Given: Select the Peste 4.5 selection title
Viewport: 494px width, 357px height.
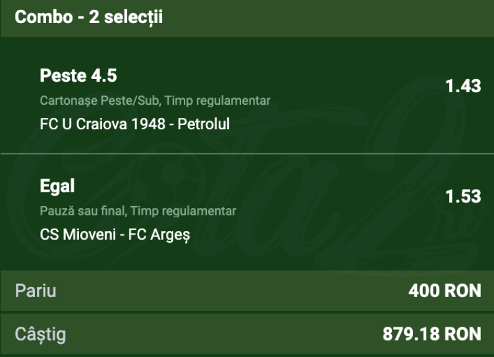Looking at the screenshot, I should click(x=78, y=76).
